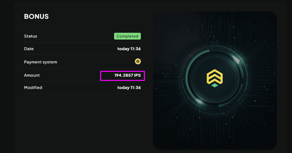The height and width of the screenshot is (153, 292).
Task: Click the green Completed status badge
Action: click(127, 36)
